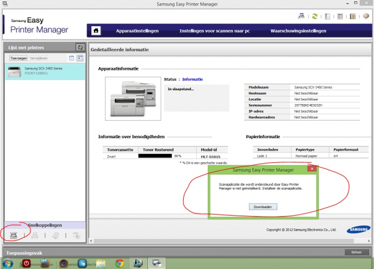The width and height of the screenshot is (374, 269).
Task: Click the Papiertype column header
Action: pyautogui.click(x=305, y=149)
